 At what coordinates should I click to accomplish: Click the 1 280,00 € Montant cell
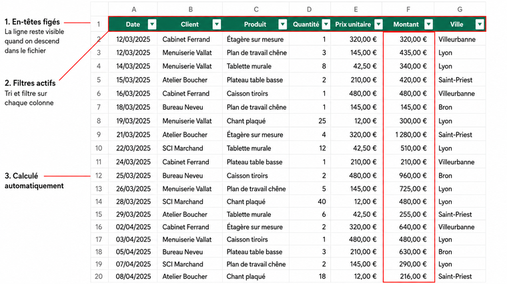[x=409, y=135]
